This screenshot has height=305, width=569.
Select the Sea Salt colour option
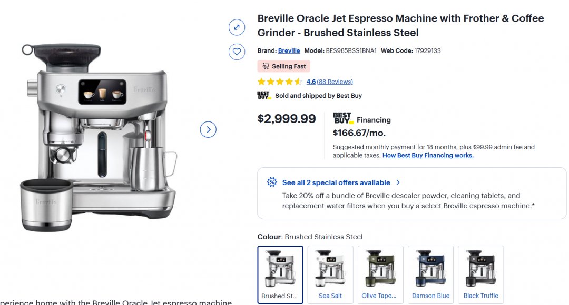(330, 274)
